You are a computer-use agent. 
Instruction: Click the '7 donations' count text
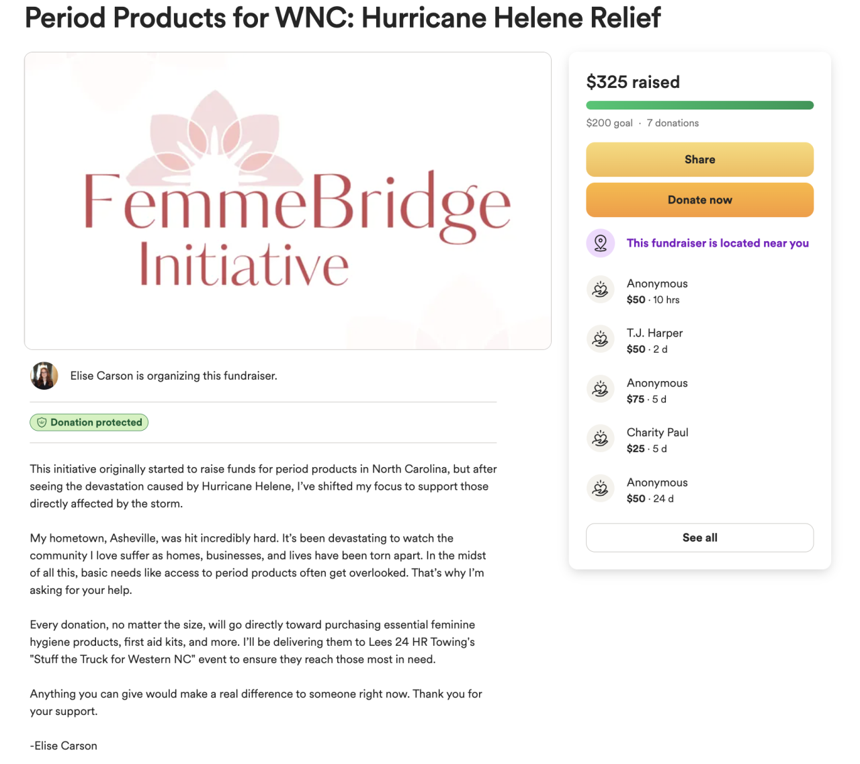pyautogui.click(x=673, y=123)
